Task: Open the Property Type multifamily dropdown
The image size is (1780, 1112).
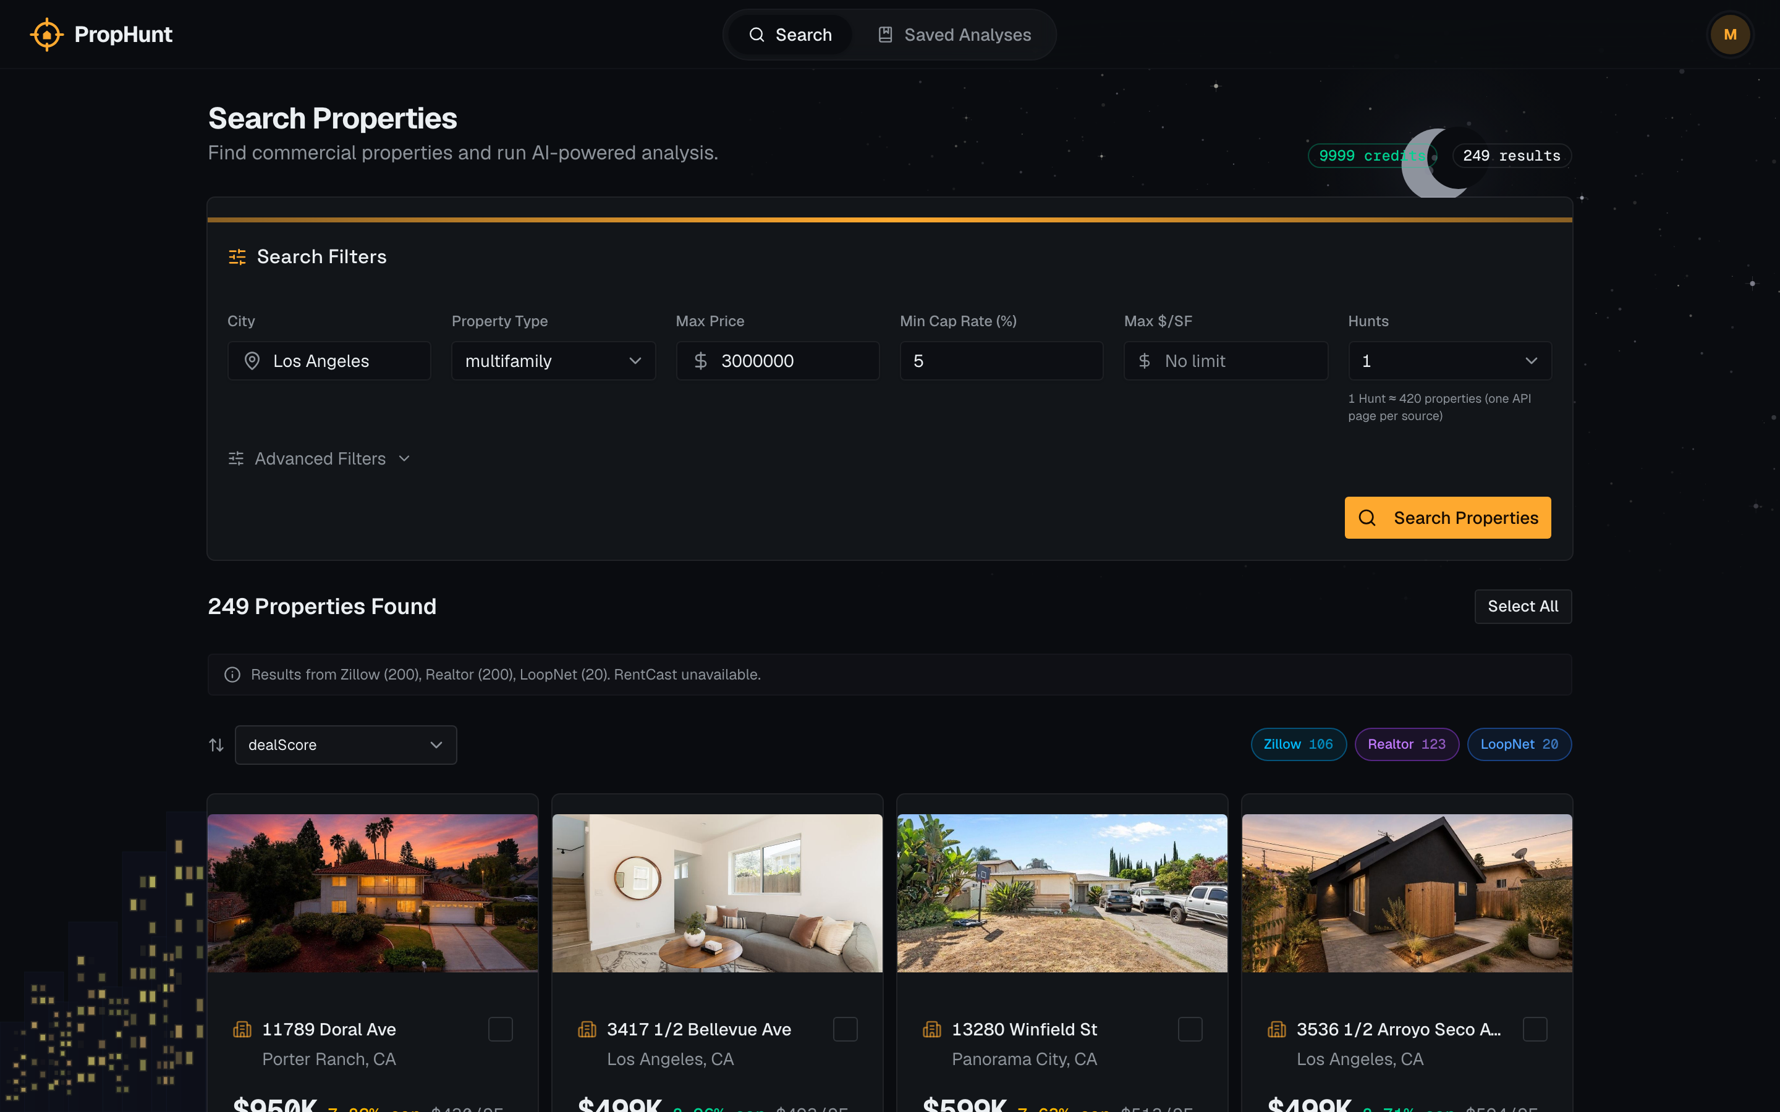Action: 553,360
